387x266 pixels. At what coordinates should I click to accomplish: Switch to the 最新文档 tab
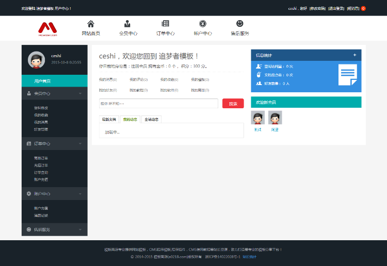point(109,119)
